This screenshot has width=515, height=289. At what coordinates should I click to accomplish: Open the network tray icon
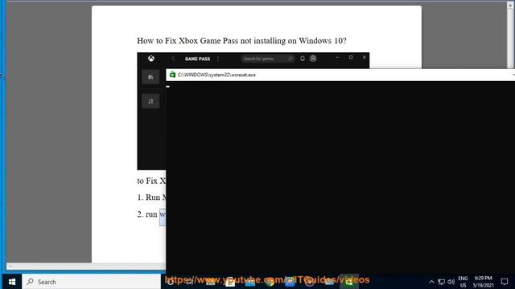point(442,282)
